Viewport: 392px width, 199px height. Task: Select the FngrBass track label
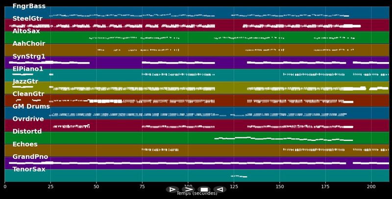pos(29,6)
